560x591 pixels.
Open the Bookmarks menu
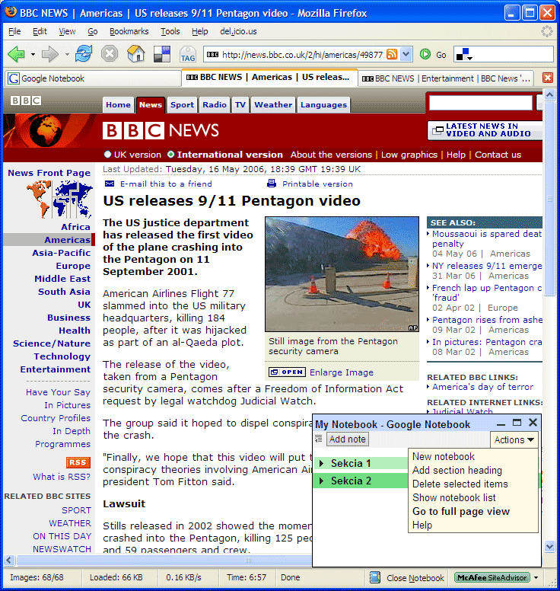(x=129, y=31)
